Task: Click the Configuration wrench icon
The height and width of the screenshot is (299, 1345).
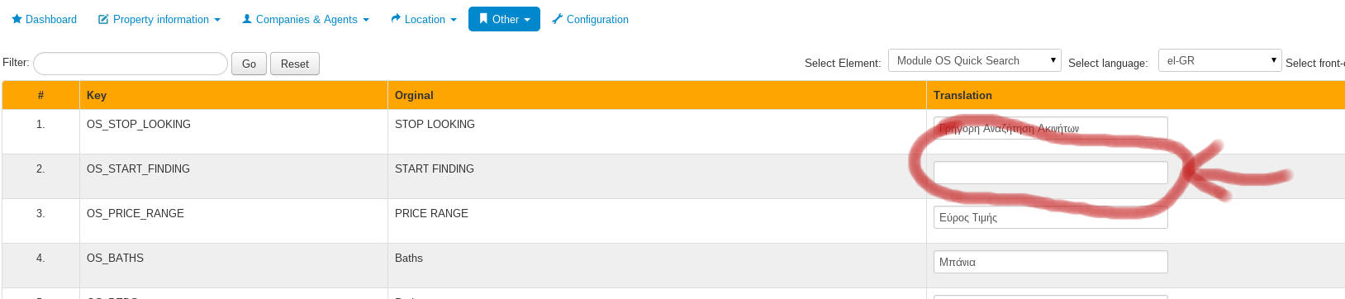Action: [x=558, y=19]
